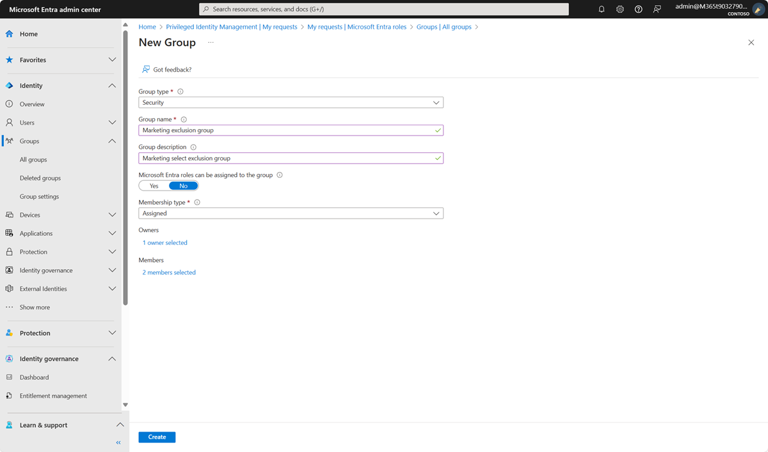Open the 2 members selected link
This screenshot has width=768, height=452.
(168, 272)
